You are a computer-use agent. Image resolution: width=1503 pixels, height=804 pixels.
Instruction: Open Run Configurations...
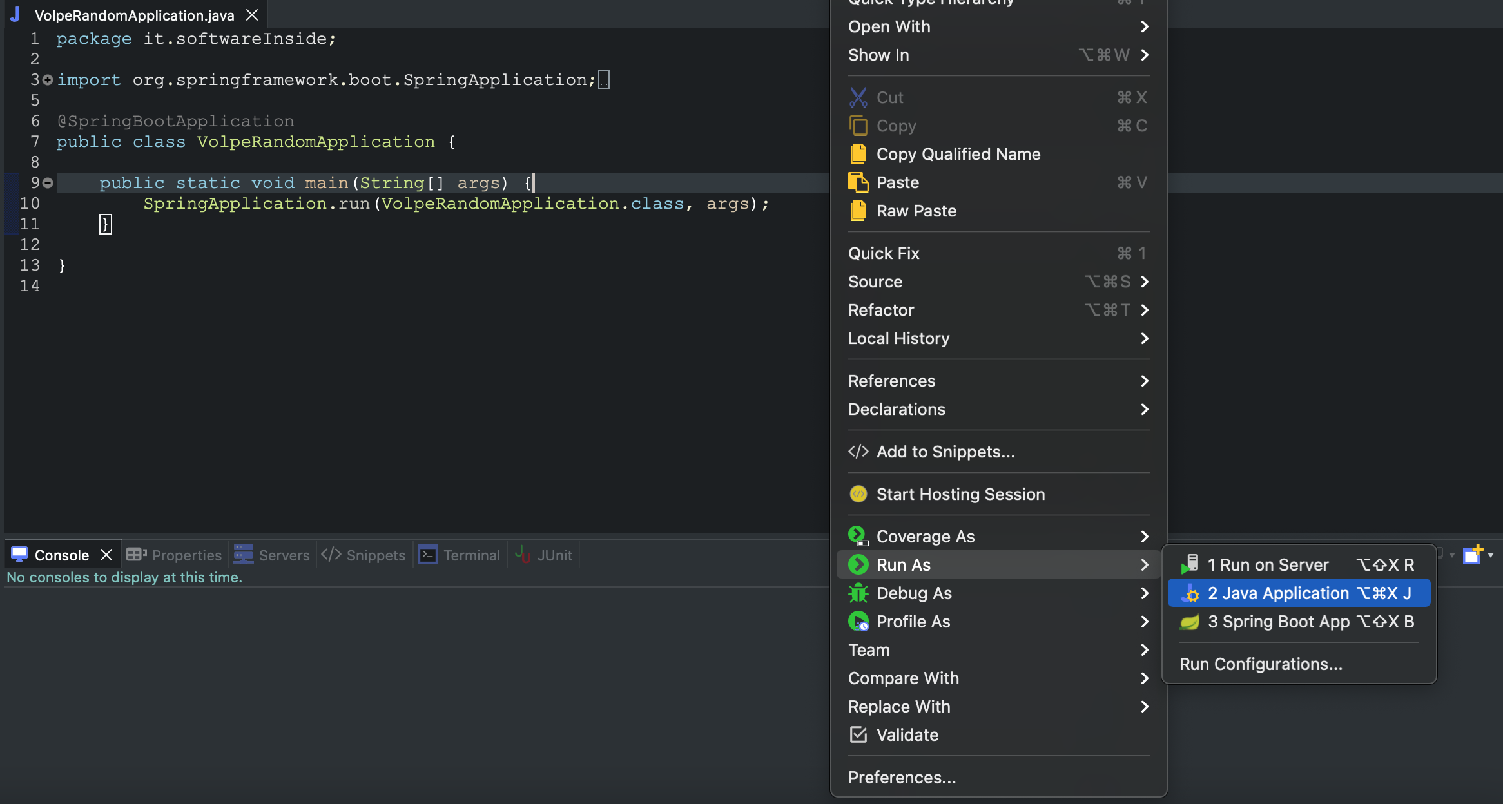click(x=1260, y=664)
